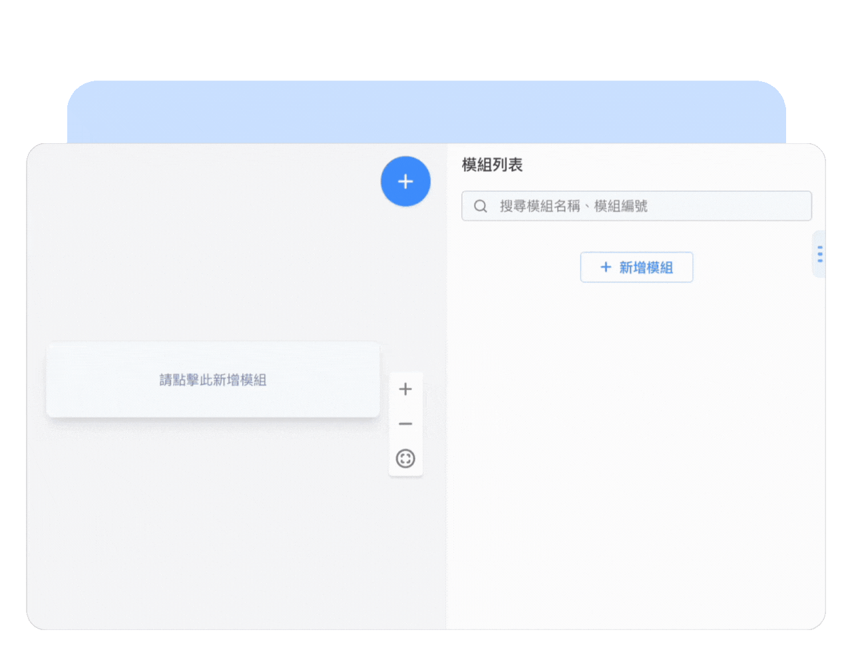The width and height of the screenshot is (852, 666).
Task: Click the blue circular plus button
Action: click(x=405, y=181)
